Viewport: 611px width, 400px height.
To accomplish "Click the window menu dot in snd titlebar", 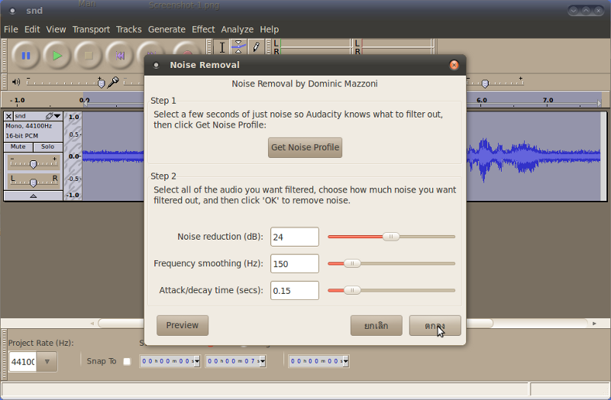I will (12, 11).
